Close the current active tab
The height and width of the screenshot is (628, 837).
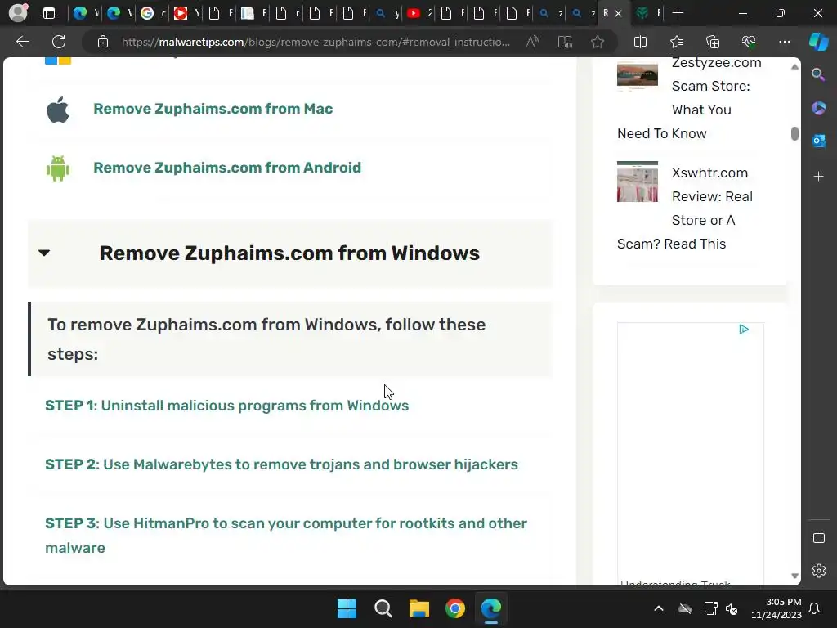[618, 13]
